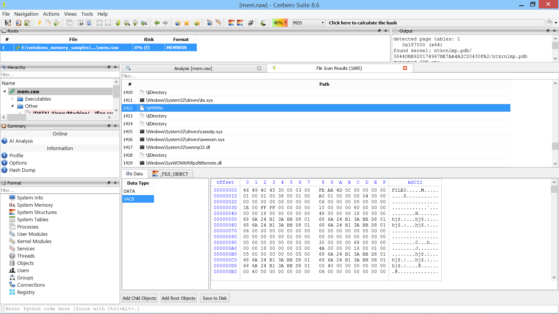This screenshot has height=314, width=559.
Task: Click the Add Child Objects button
Action: (x=139, y=298)
